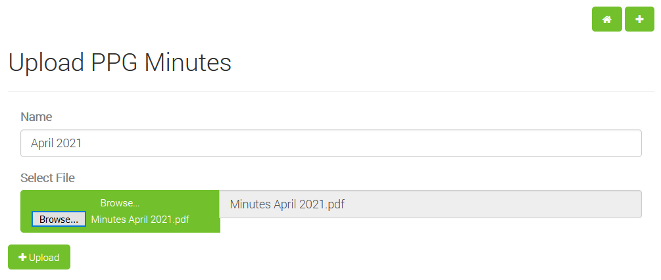Image resolution: width=661 pixels, height=280 pixels.
Task: Go to home via house icon
Action: (x=606, y=20)
